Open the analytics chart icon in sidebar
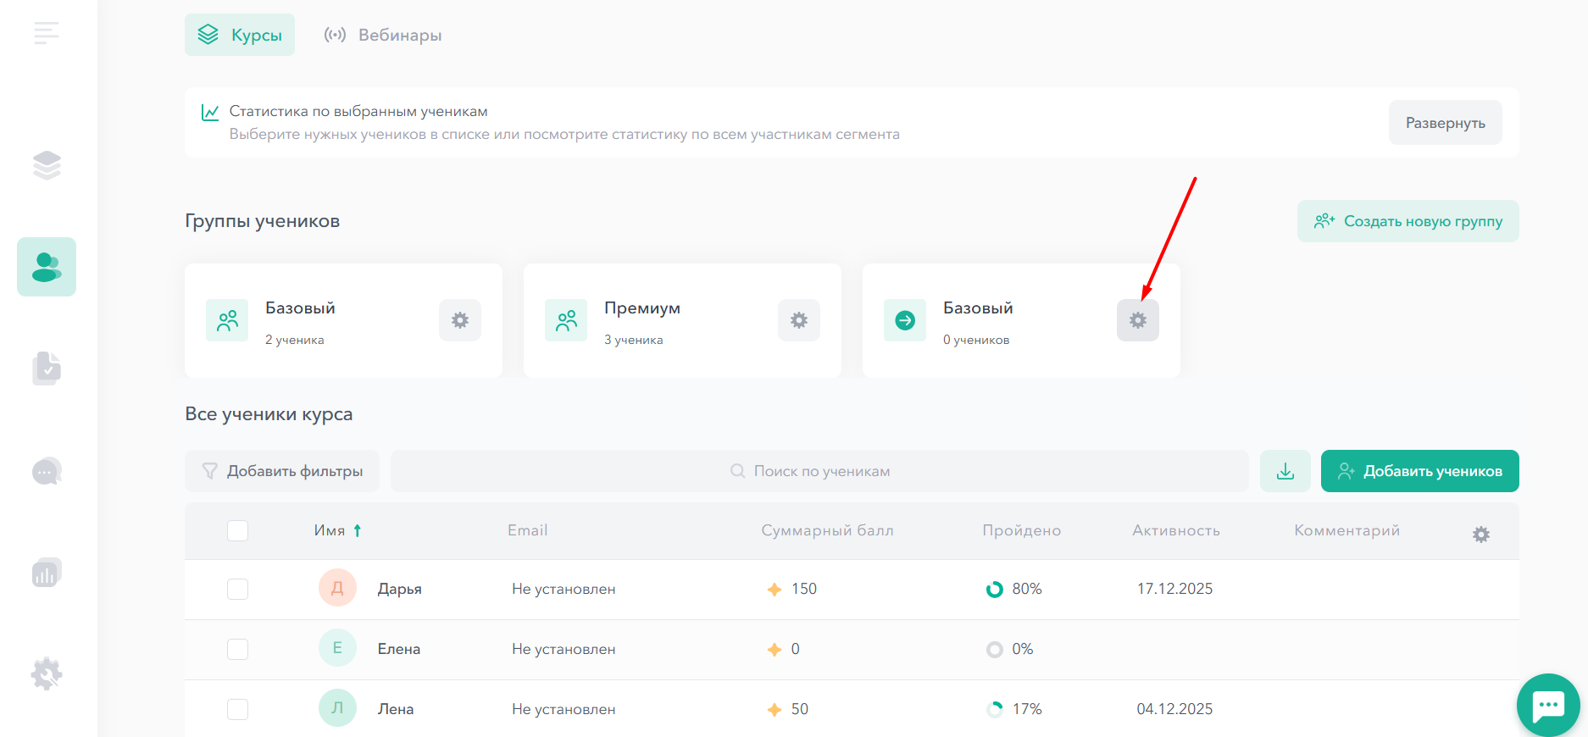 click(x=47, y=573)
